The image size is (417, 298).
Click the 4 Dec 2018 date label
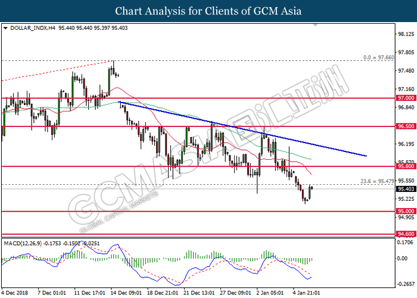pos(15,293)
